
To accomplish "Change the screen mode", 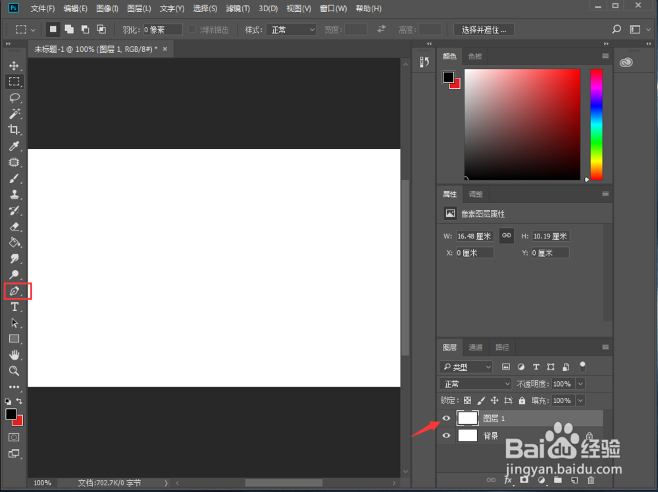I will click(x=14, y=454).
